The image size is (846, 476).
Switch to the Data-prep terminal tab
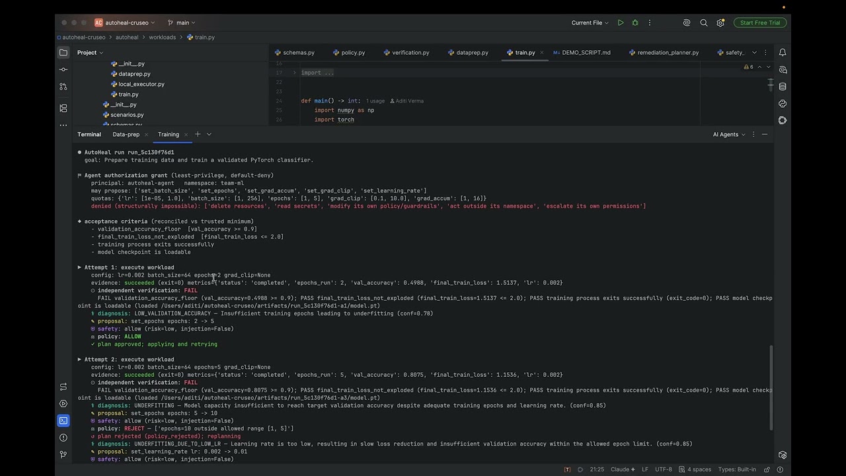pos(126,134)
